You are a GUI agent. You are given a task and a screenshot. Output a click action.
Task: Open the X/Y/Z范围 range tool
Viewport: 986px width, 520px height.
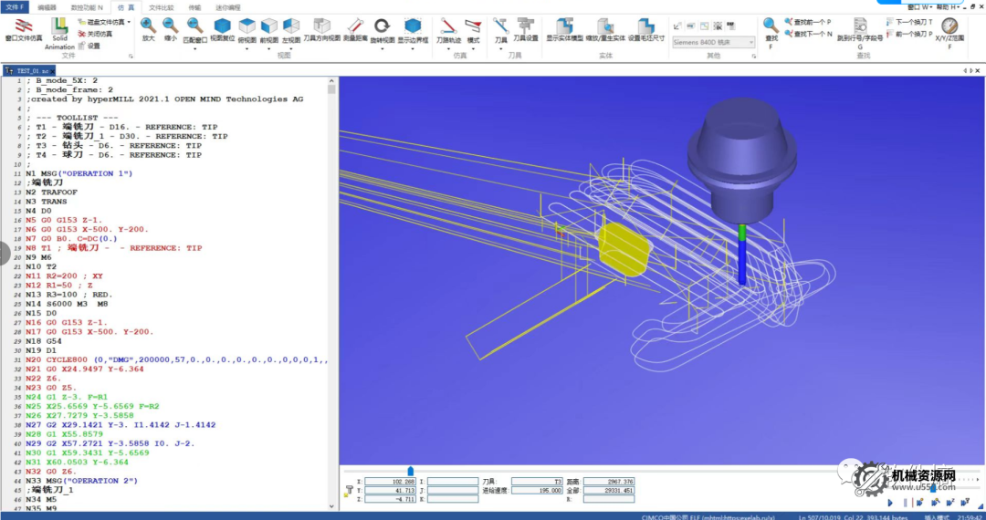pyautogui.click(x=949, y=27)
